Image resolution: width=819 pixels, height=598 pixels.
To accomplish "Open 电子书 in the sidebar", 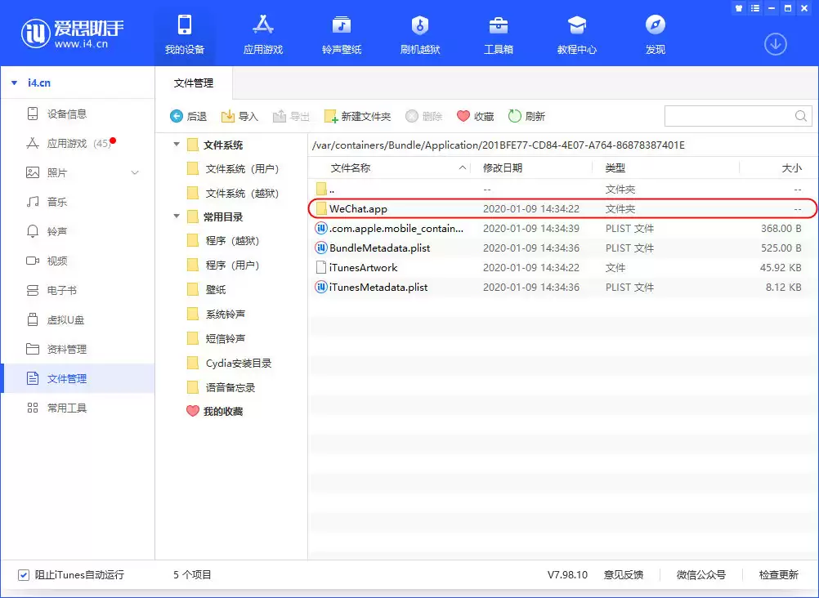I will (78, 290).
